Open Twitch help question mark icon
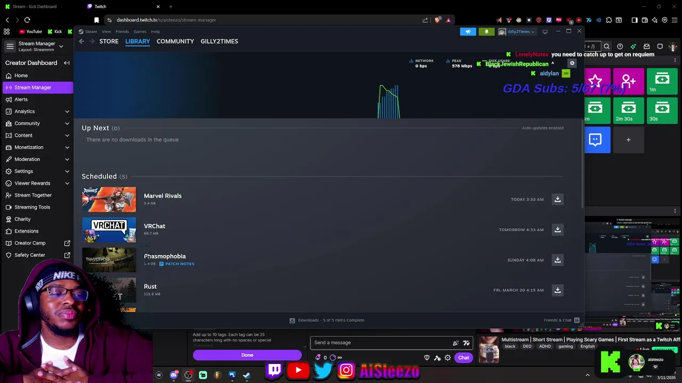 (620, 46)
